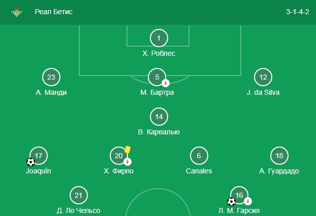Click substitution arrow on number 16
The image size is (316, 216).
click(x=248, y=201)
